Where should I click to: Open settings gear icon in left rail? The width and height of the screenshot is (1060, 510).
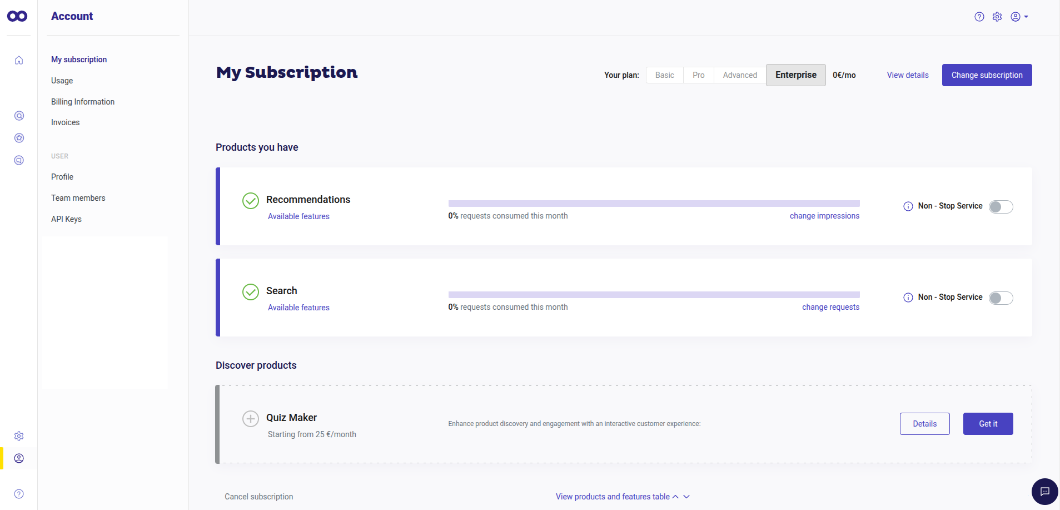tap(19, 436)
